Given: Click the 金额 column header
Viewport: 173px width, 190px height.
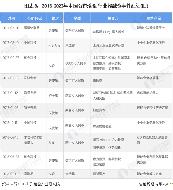Looking at the screenshot, I should click(x=77, y=18).
